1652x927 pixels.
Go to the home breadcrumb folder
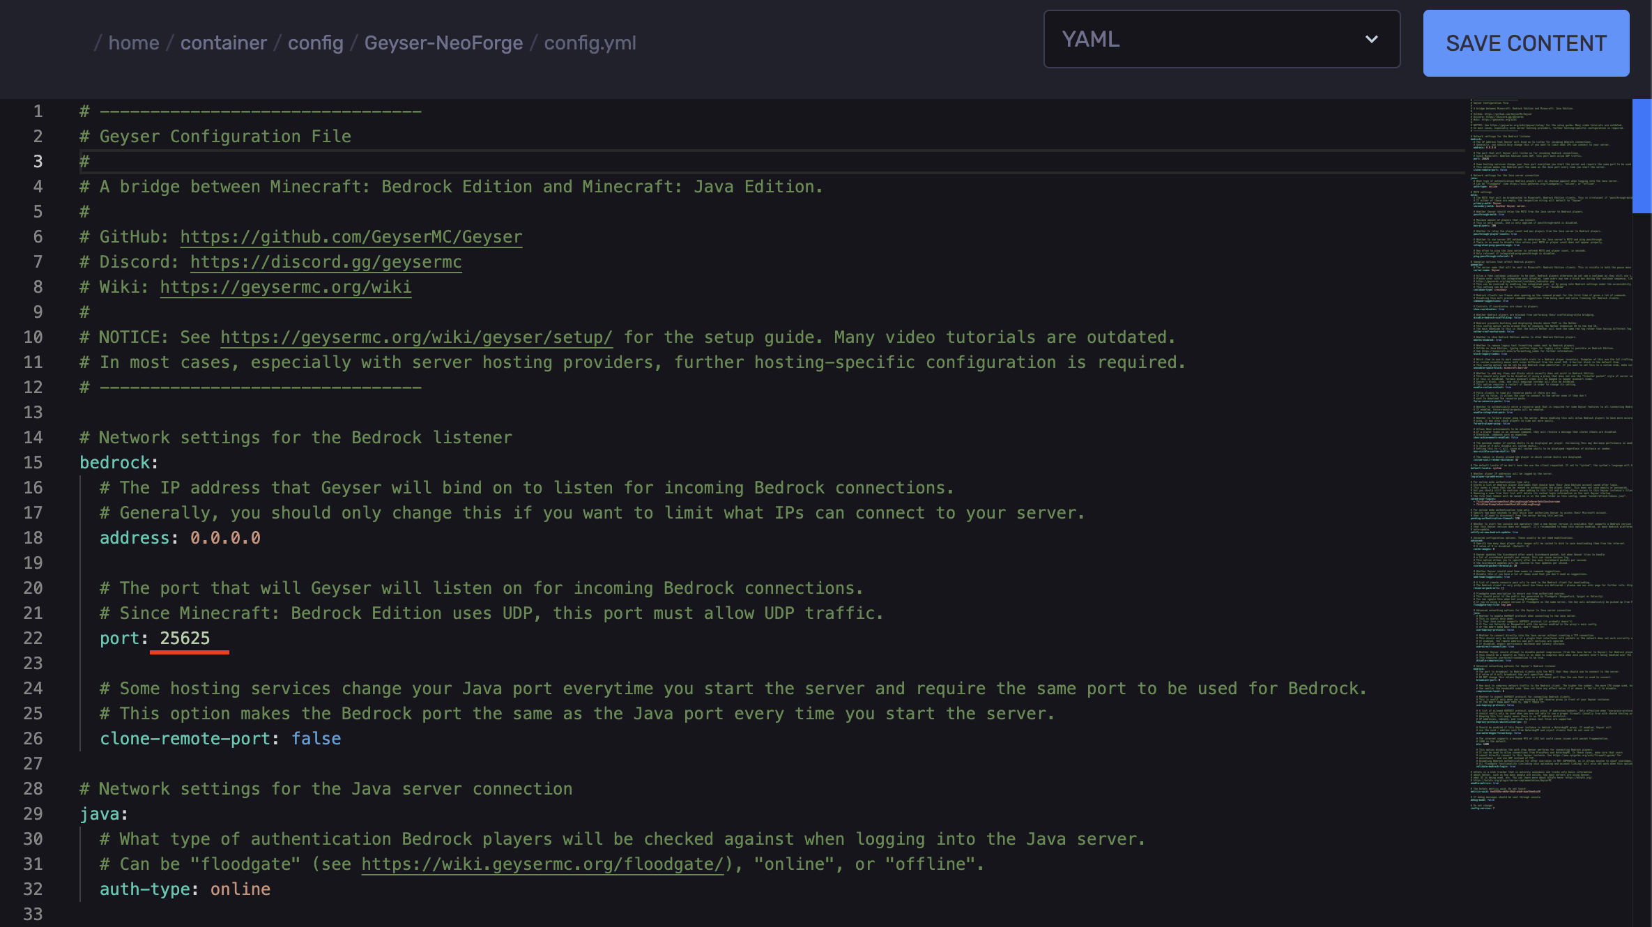click(x=134, y=43)
